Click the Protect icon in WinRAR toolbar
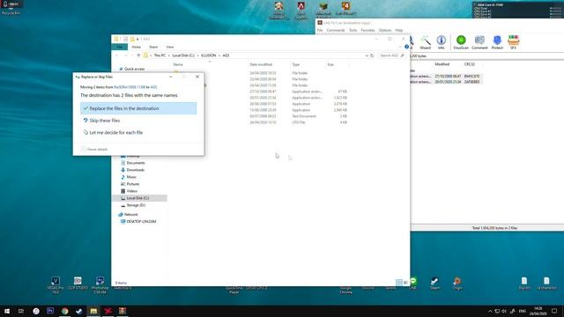Image resolution: width=564 pixels, height=317 pixels. pos(497,42)
